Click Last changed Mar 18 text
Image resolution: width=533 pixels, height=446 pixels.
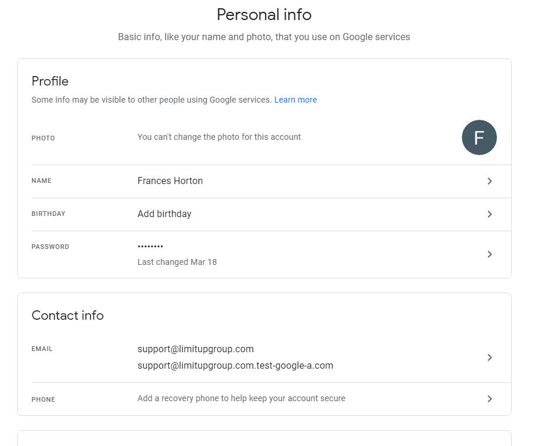(177, 262)
